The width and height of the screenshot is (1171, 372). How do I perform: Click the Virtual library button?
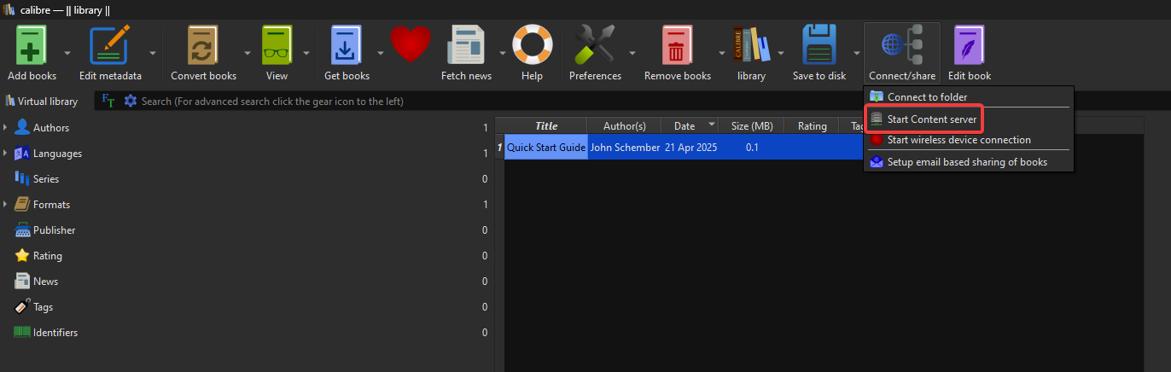tap(42, 102)
